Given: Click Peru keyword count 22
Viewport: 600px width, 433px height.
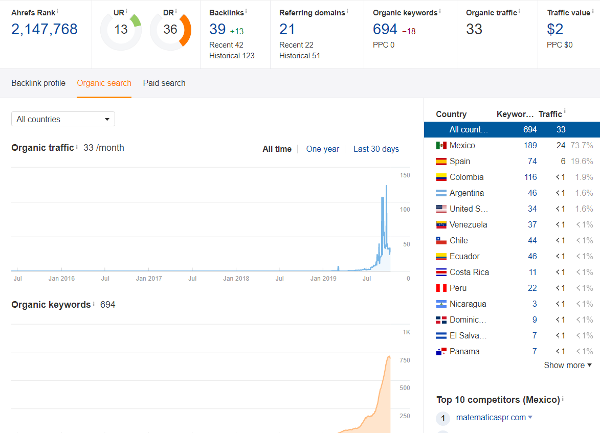Looking at the screenshot, I should point(532,288).
